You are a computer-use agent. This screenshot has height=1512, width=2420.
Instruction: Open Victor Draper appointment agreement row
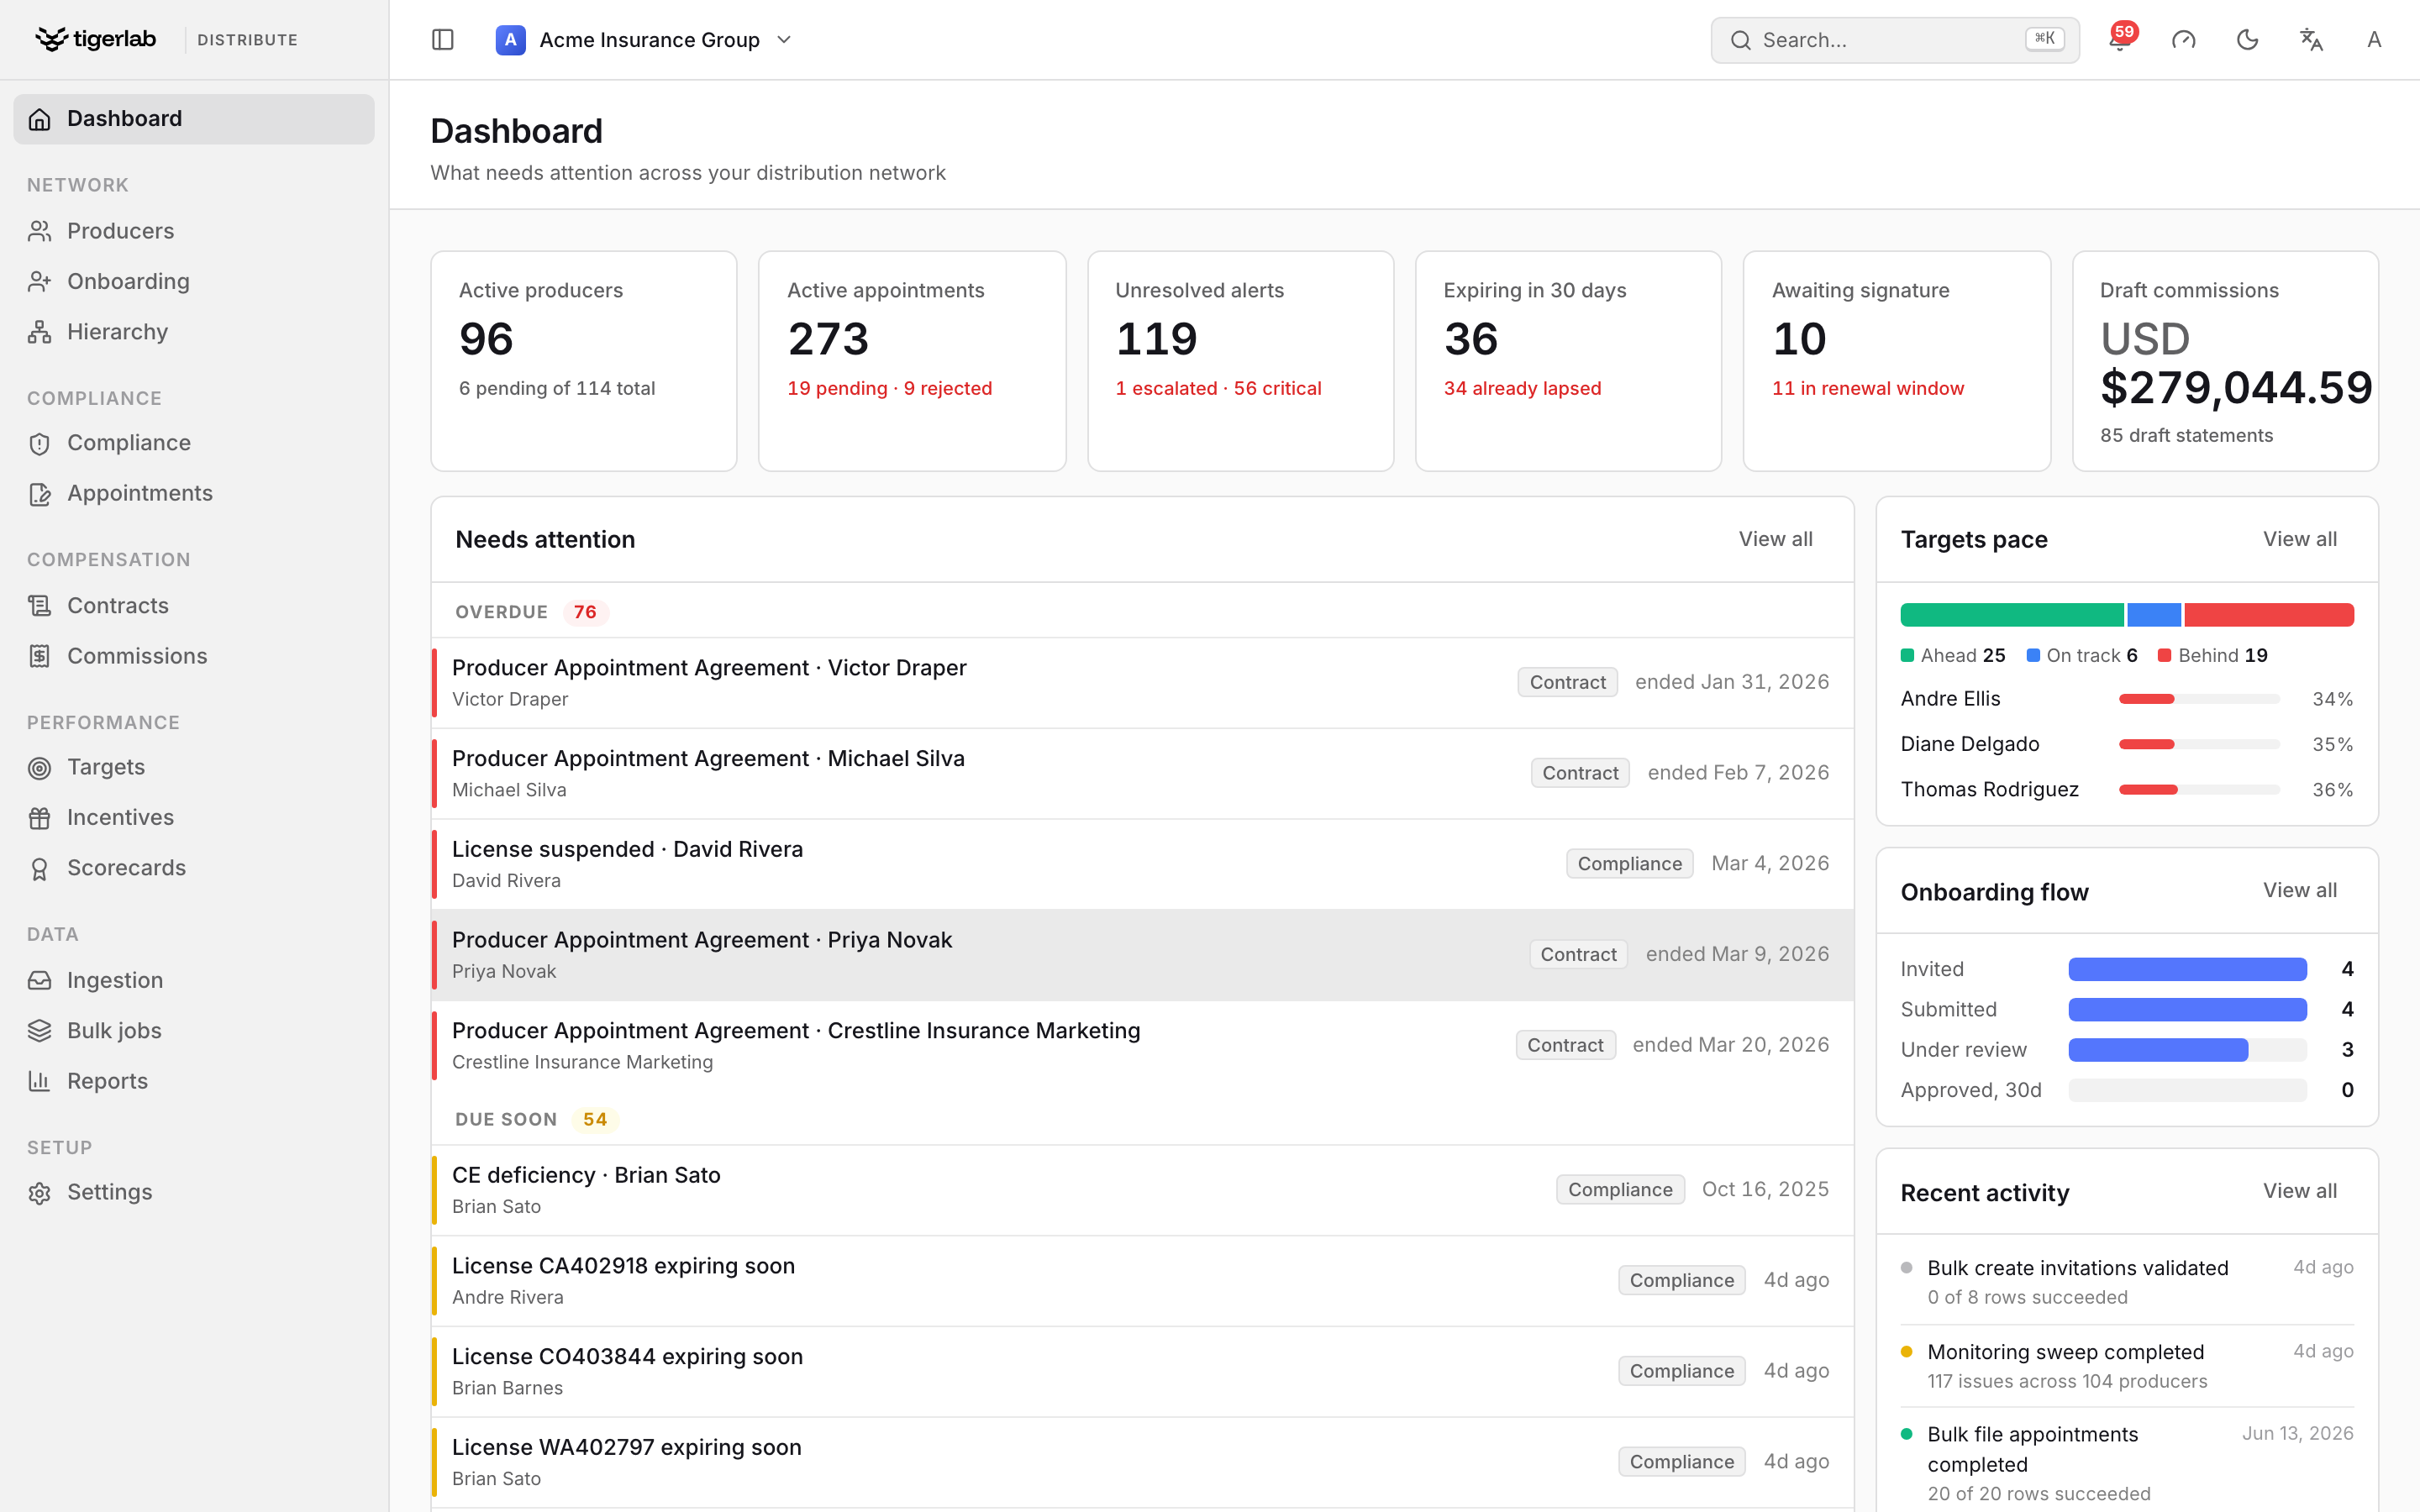click(1142, 683)
